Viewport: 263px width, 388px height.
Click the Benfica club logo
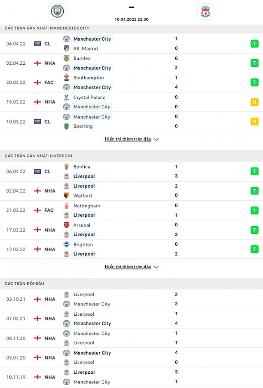click(66, 167)
